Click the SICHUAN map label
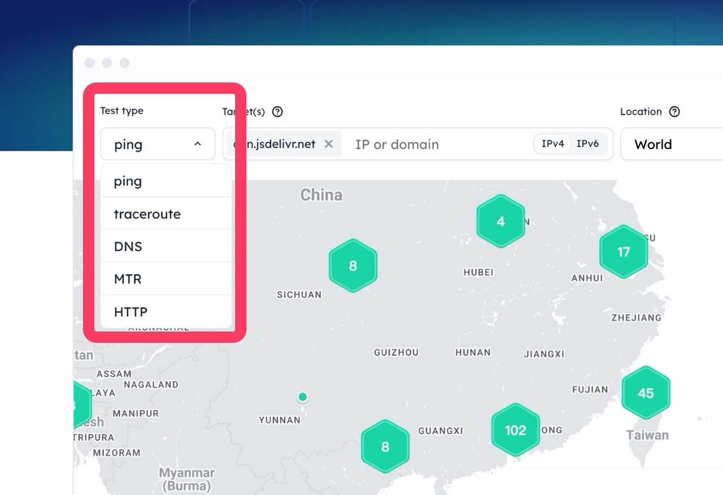The image size is (723, 495). (x=299, y=294)
